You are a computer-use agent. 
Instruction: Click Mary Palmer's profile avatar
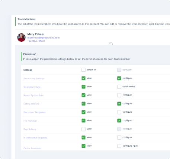[x=21, y=37]
